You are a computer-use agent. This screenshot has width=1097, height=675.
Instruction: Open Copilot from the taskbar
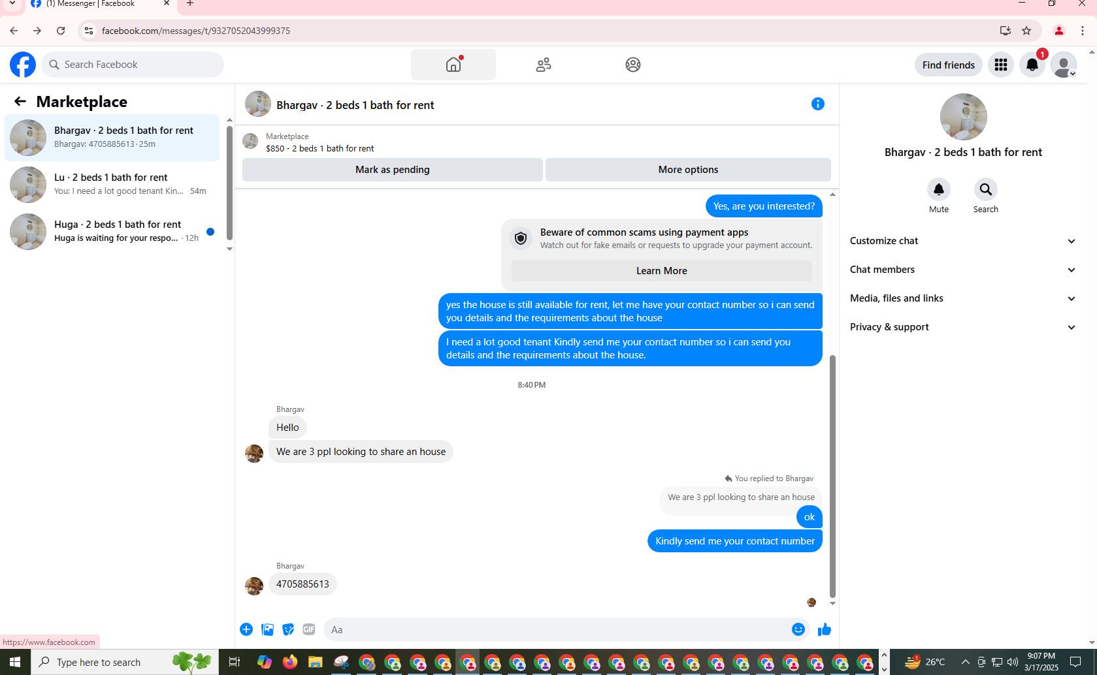coord(264,662)
